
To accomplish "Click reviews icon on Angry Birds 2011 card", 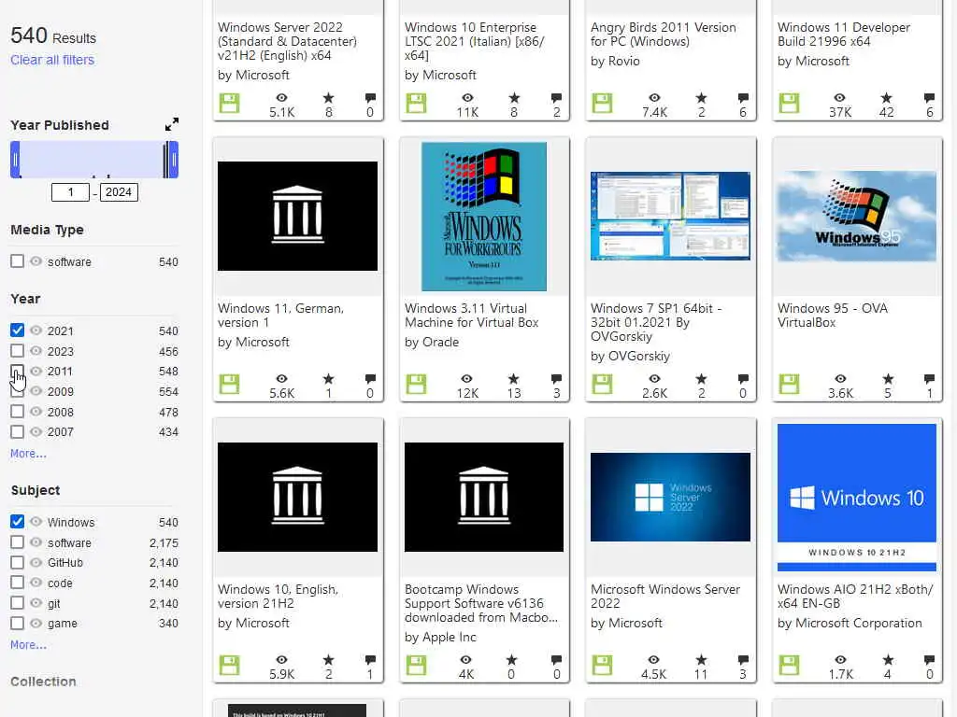I will (x=743, y=97).
